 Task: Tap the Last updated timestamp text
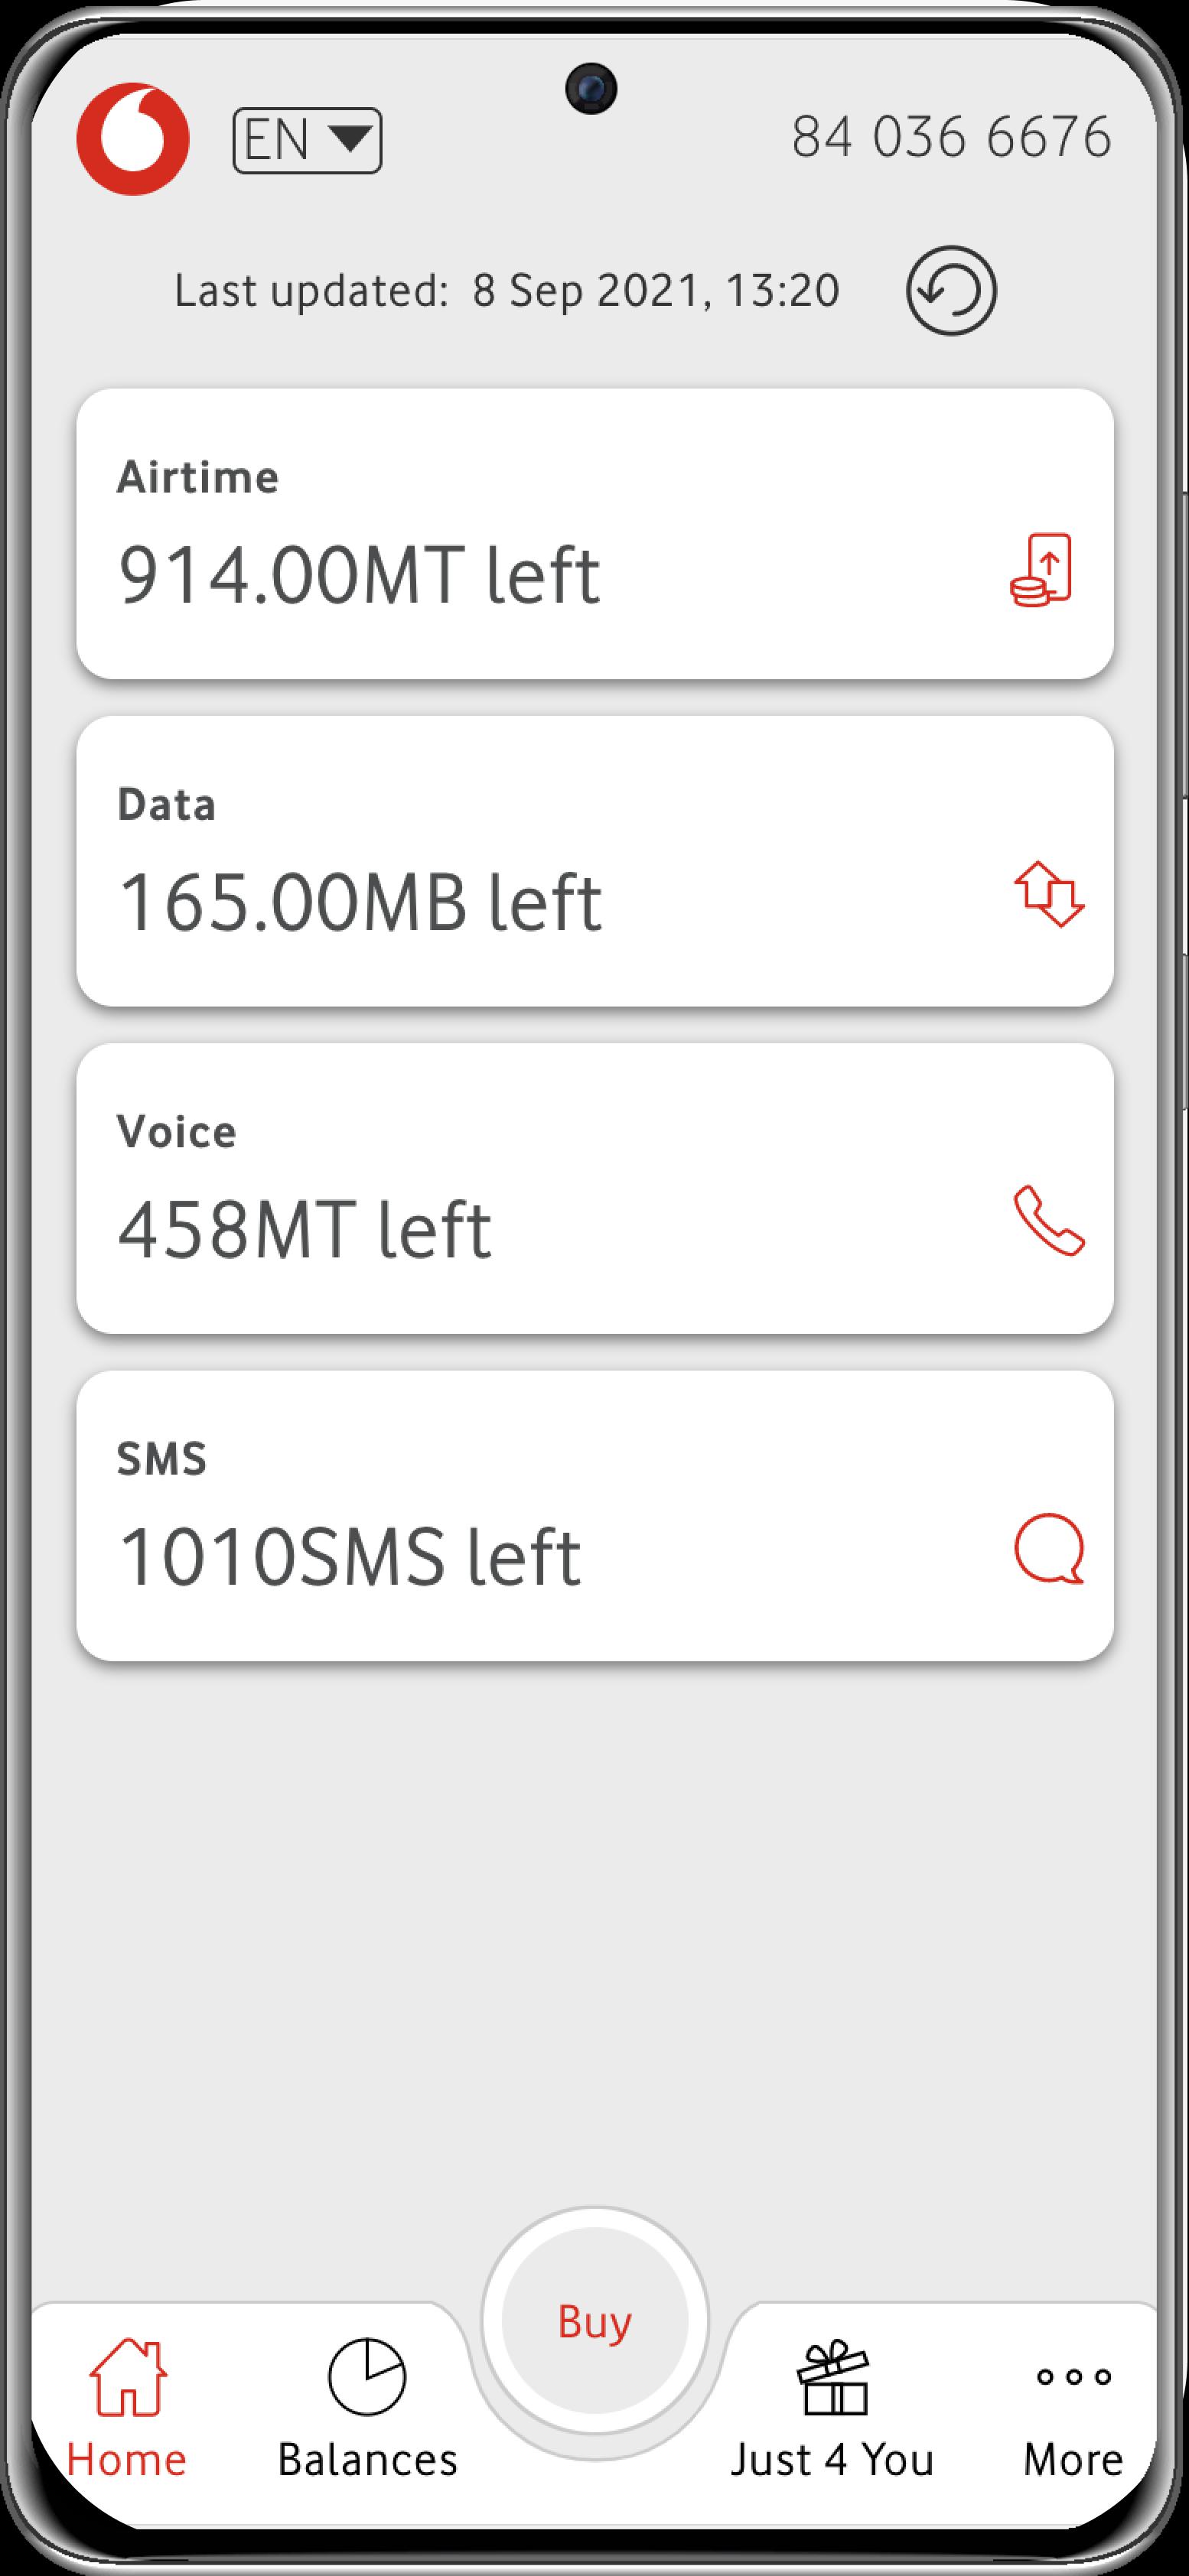507,291
